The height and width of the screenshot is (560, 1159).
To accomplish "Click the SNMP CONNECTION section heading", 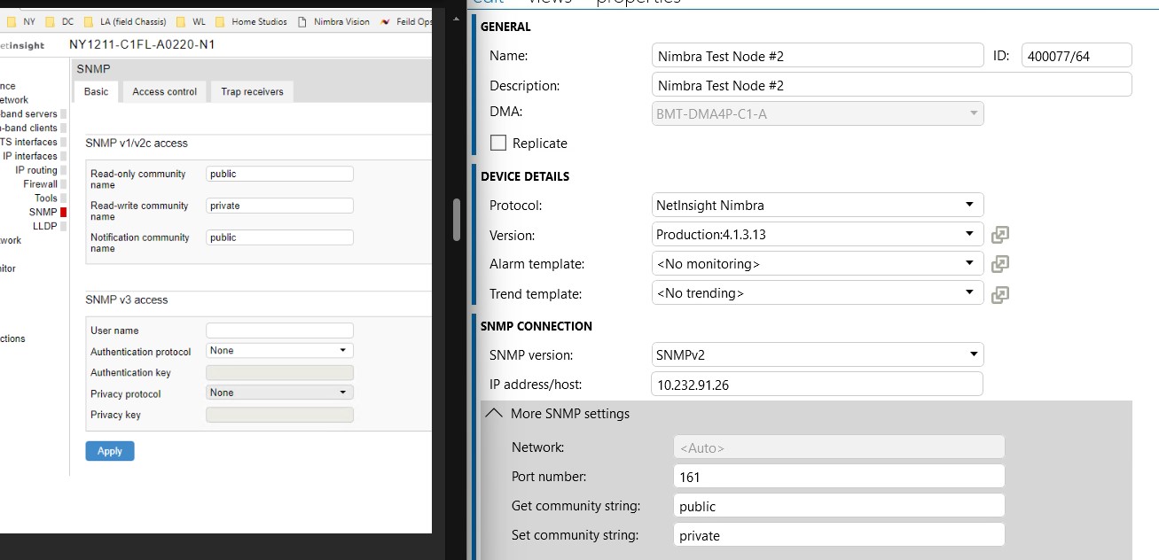I will [536, 326].
